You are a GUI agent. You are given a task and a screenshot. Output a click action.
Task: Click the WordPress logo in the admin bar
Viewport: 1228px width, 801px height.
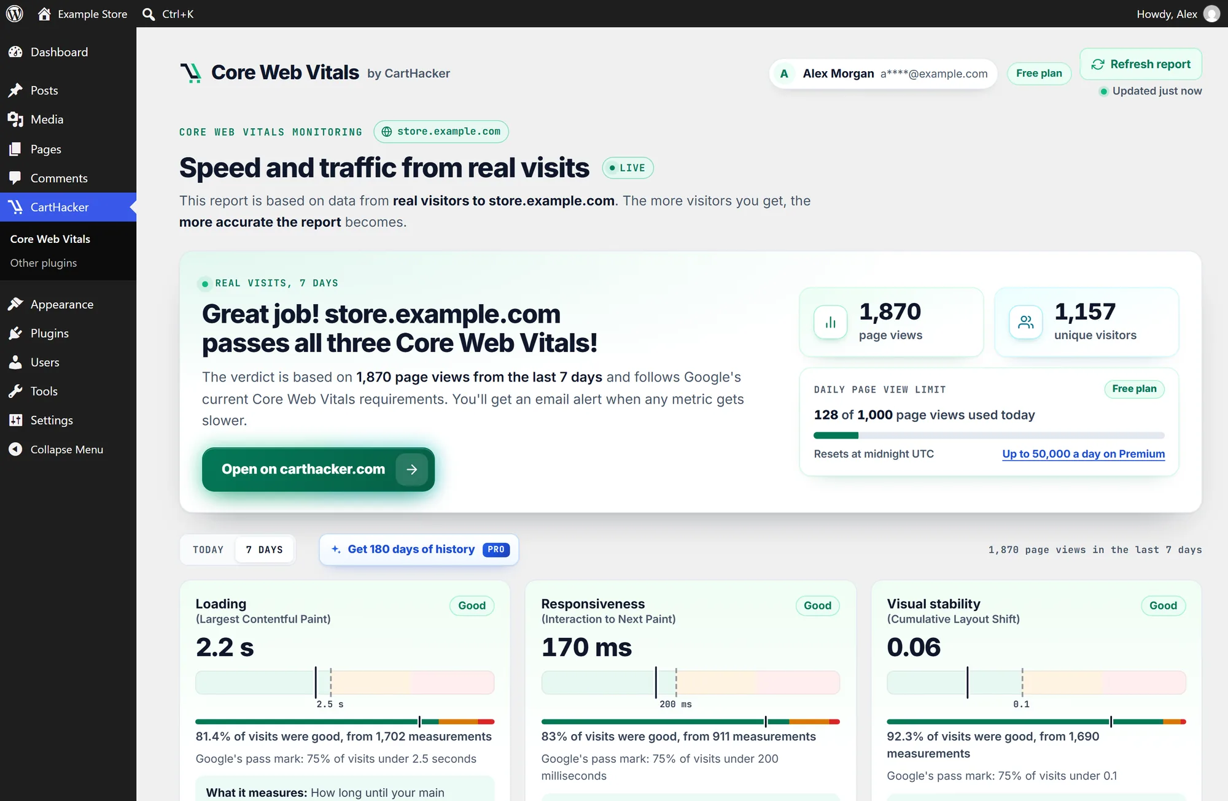point(15,13)
